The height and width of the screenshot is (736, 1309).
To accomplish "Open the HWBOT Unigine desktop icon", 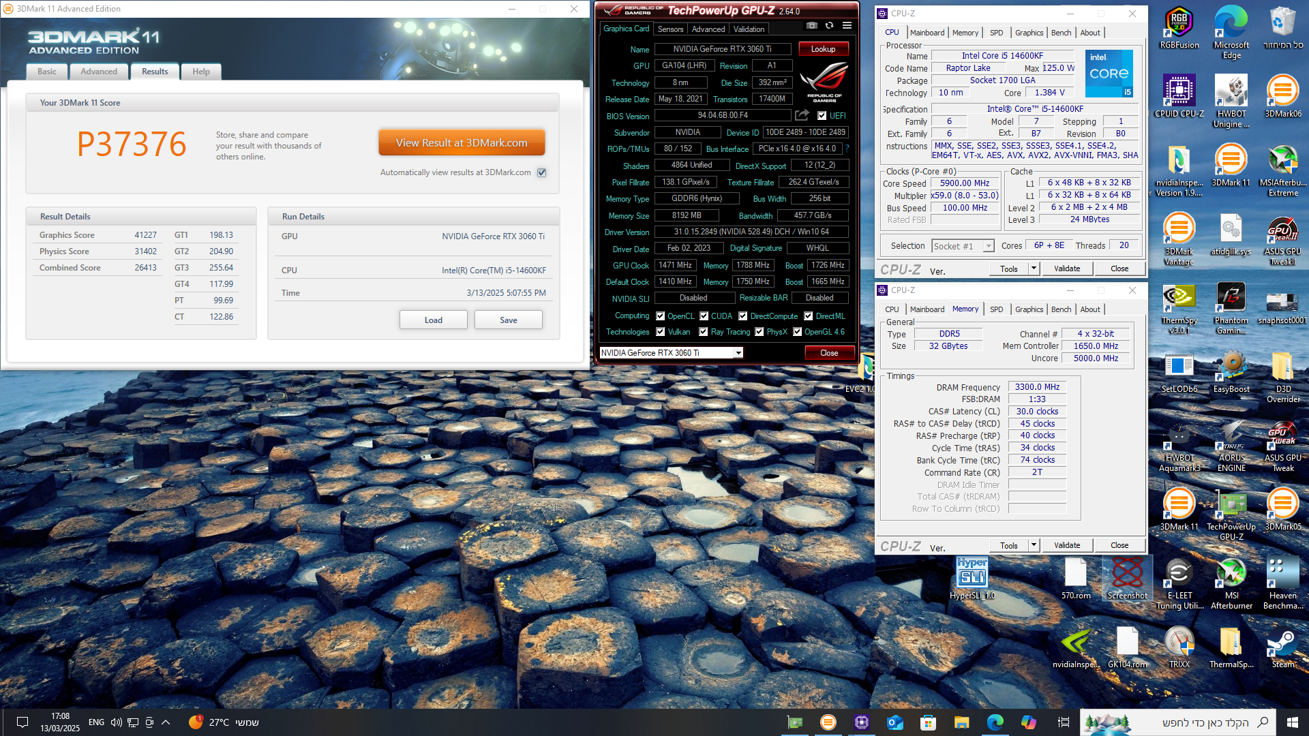I will point(1231,101).
